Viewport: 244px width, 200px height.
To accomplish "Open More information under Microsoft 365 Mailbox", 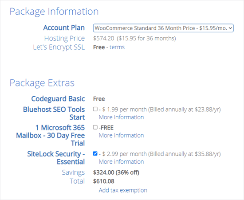I will [x=122, y=135].
